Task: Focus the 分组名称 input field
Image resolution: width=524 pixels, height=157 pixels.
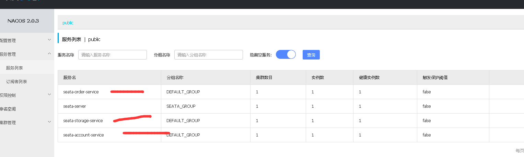Action: 208,55
